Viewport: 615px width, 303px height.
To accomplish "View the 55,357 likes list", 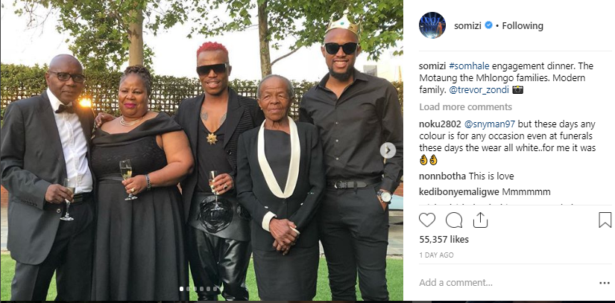I will pos(444,239).
